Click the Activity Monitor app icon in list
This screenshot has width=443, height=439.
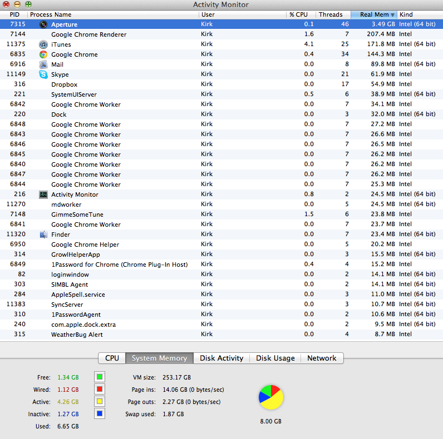click(43, 194)
